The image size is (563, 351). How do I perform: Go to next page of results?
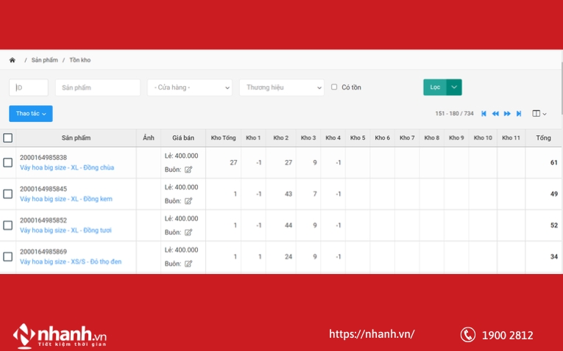pos(507,114)
